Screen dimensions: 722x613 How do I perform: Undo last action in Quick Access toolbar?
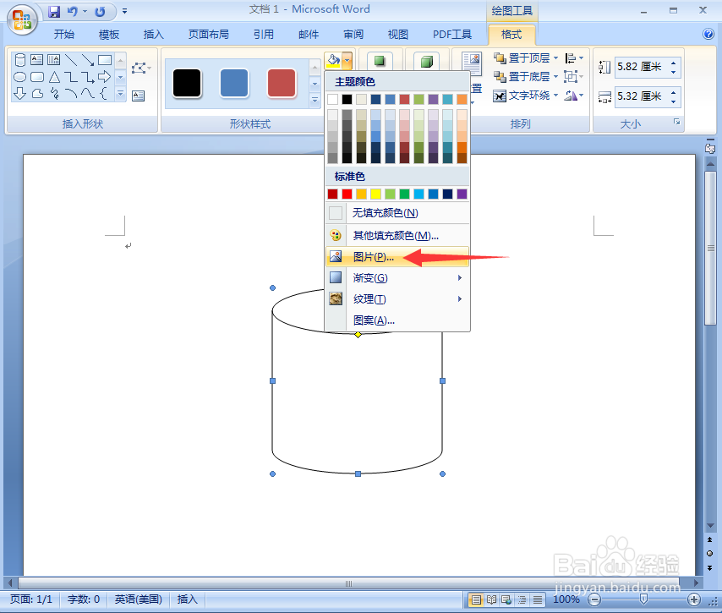click(73, 12)
